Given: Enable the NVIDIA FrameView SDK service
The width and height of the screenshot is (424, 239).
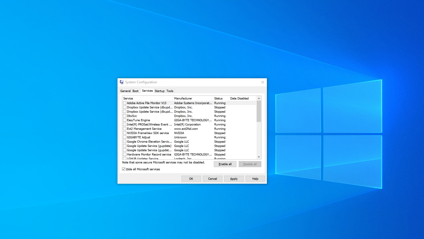Looking at the screenshot, I should pyautogui.click(x=124, y=133).
